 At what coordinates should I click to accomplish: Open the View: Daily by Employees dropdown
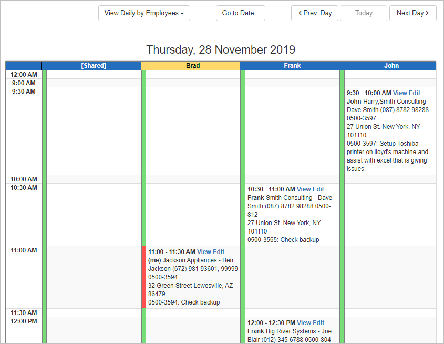(x=144, y=13)
